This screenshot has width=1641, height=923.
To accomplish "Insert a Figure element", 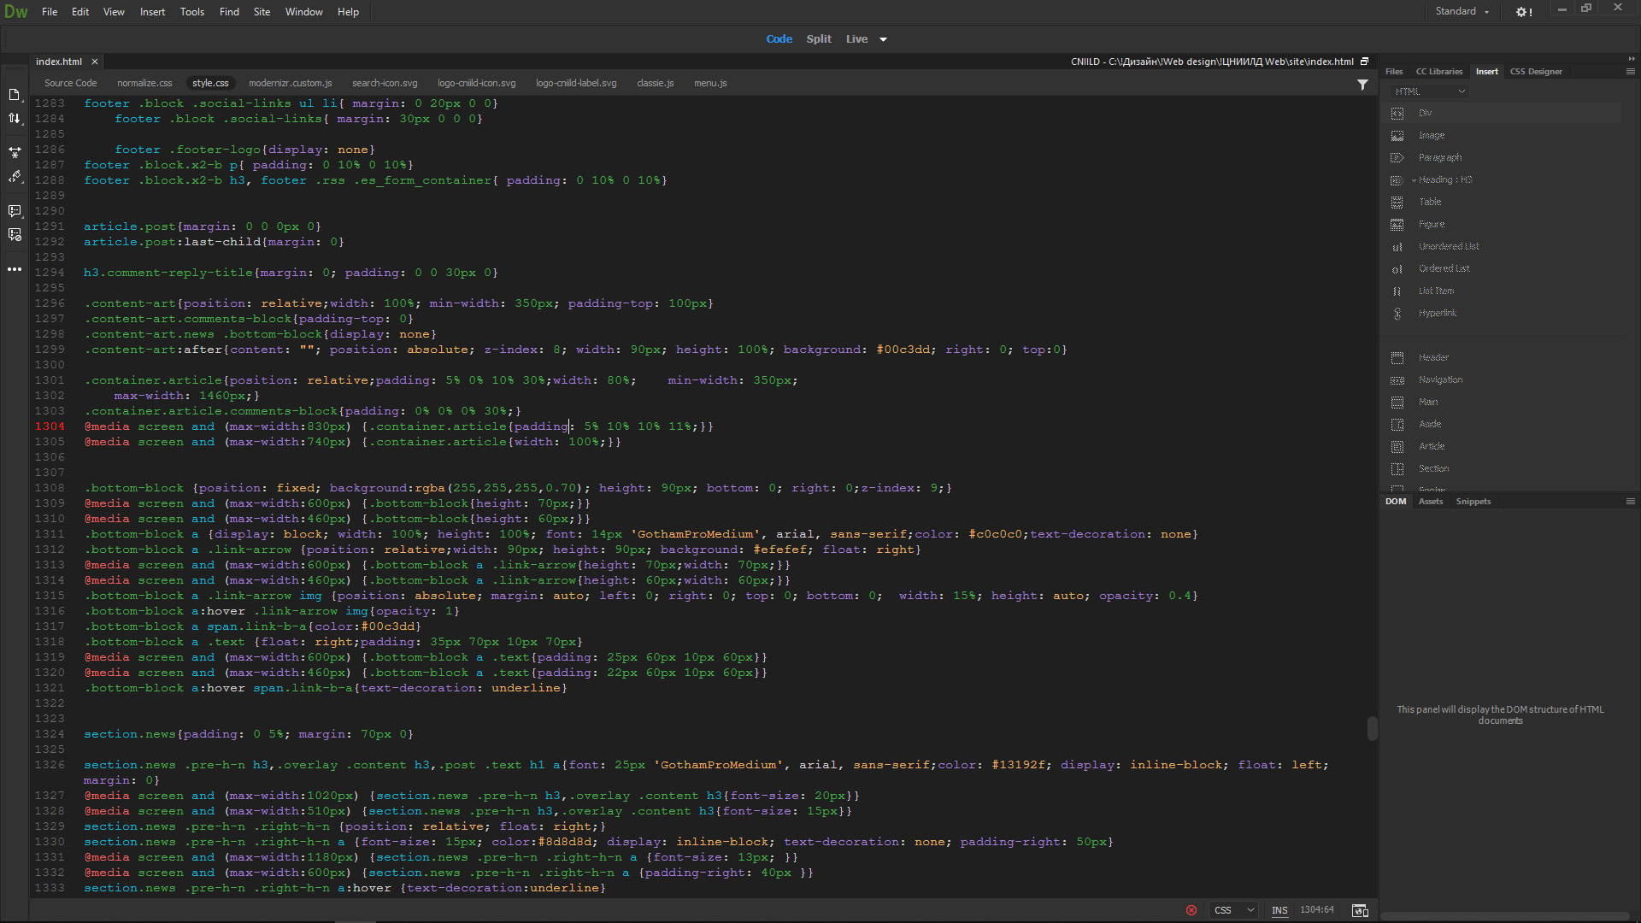I will [1431, 224].
